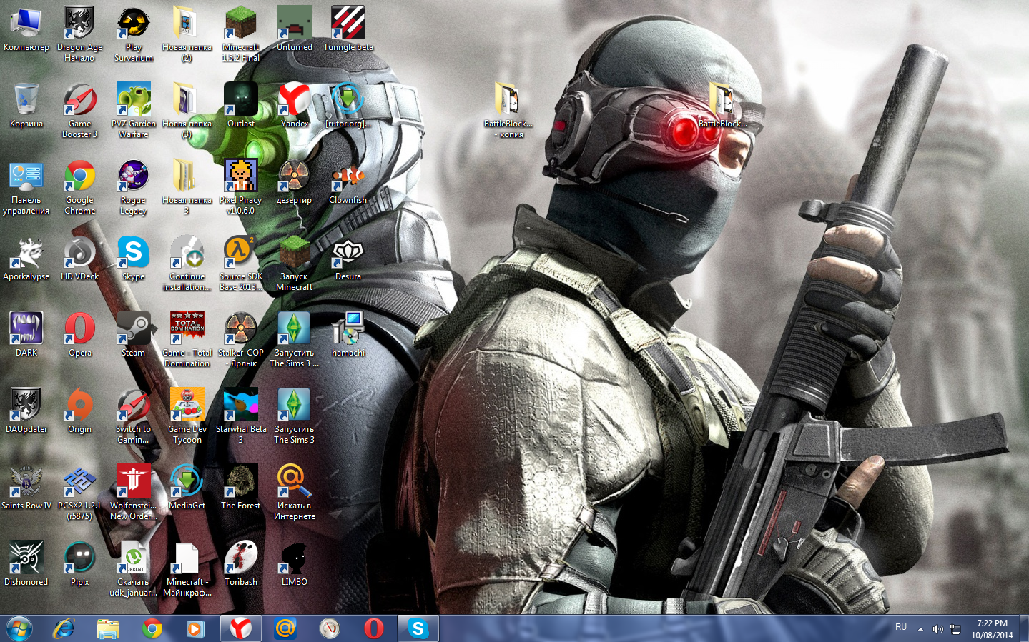Launch the Outlast game icon
The width and height of the screenshot is (1029, 642).
pos(241,105)
